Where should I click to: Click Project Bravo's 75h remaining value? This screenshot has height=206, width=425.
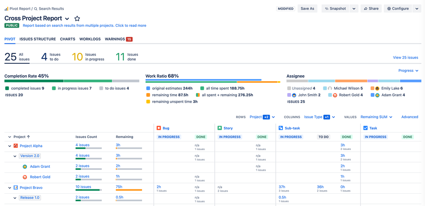pyautogui.click(x=119, y=187)
